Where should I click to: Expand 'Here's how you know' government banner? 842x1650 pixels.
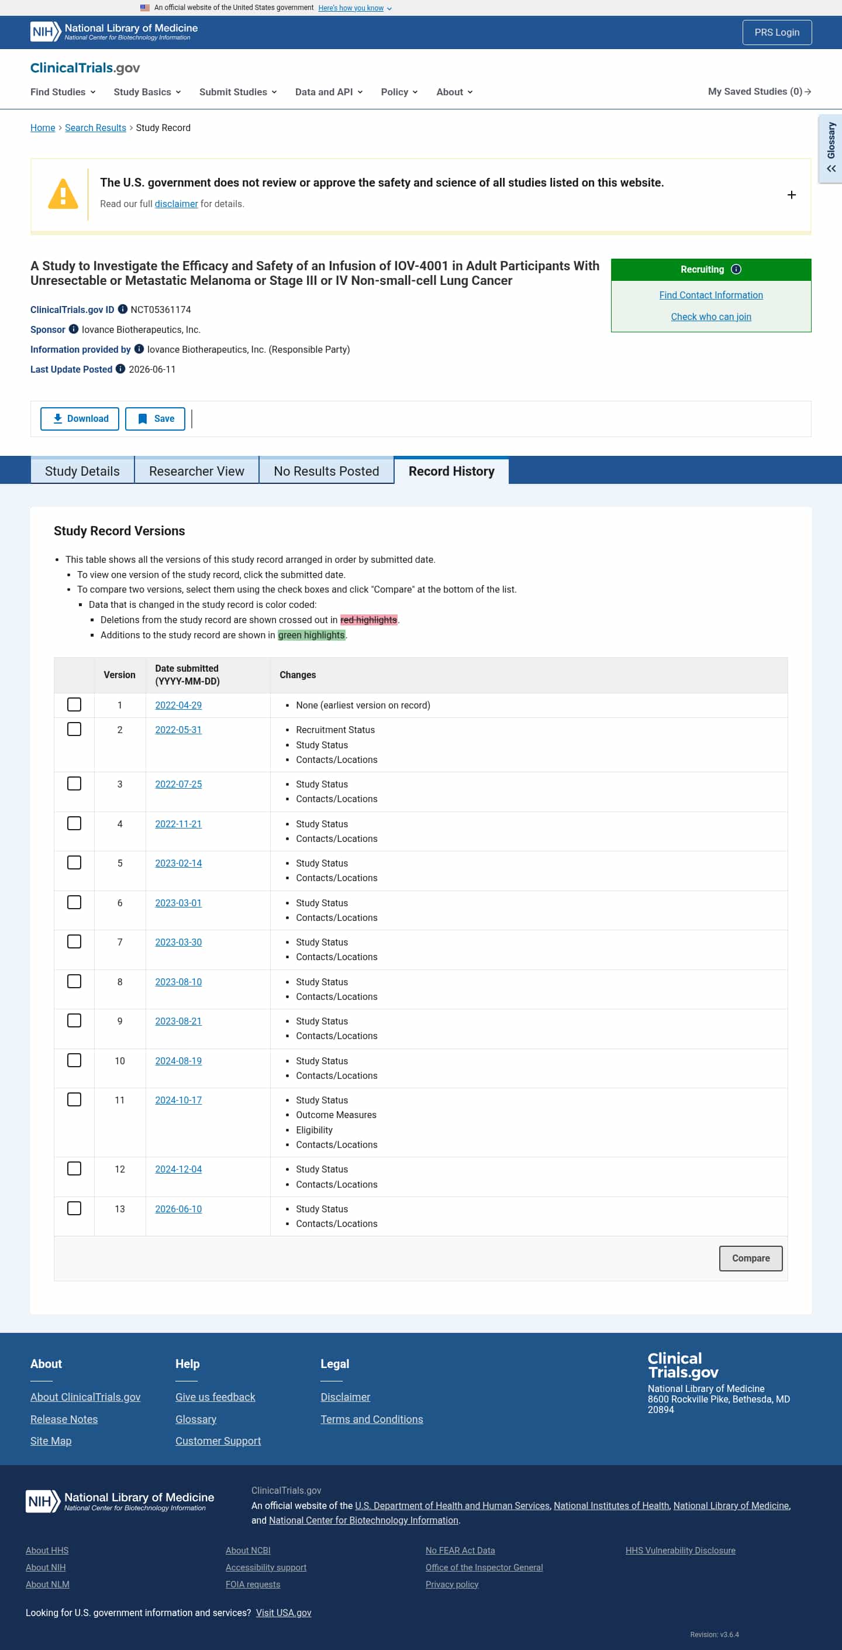point(355,8)
